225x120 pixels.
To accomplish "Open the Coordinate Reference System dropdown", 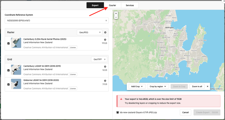I will (57, 21).
